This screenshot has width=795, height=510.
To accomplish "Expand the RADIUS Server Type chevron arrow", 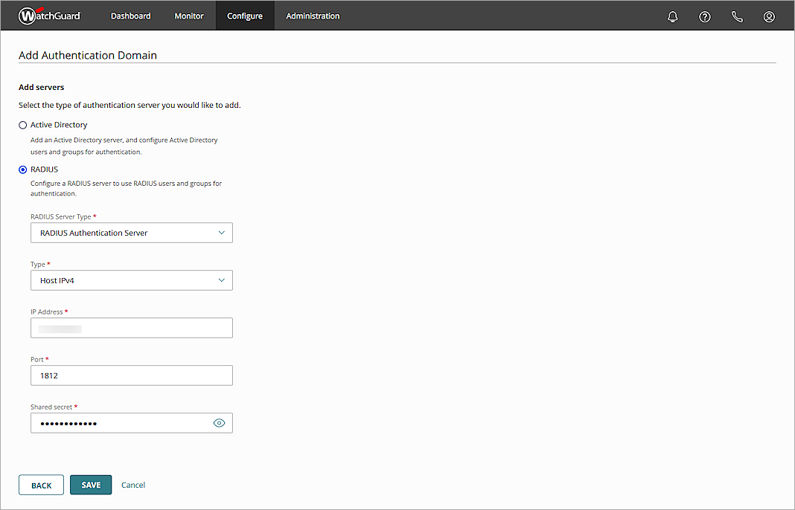I will pyautogui.click(x=221, y=233).
